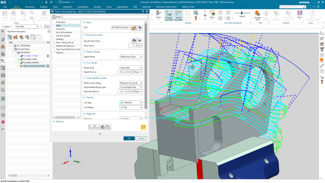Click create new tool icon beside Tool dropdown
The height and width of the screenshot is (183, 325).
134,28
